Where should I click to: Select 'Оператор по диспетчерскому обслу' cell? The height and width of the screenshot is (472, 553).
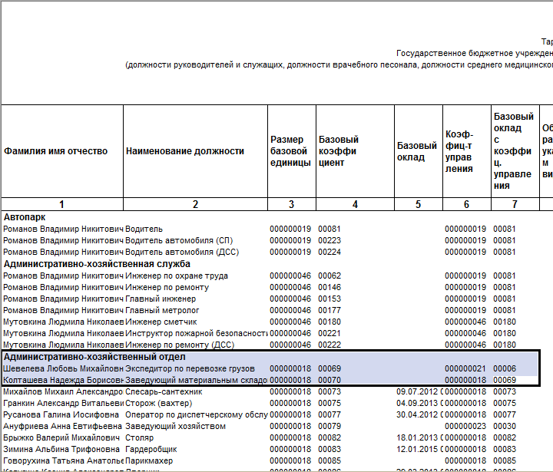(196, 414)
